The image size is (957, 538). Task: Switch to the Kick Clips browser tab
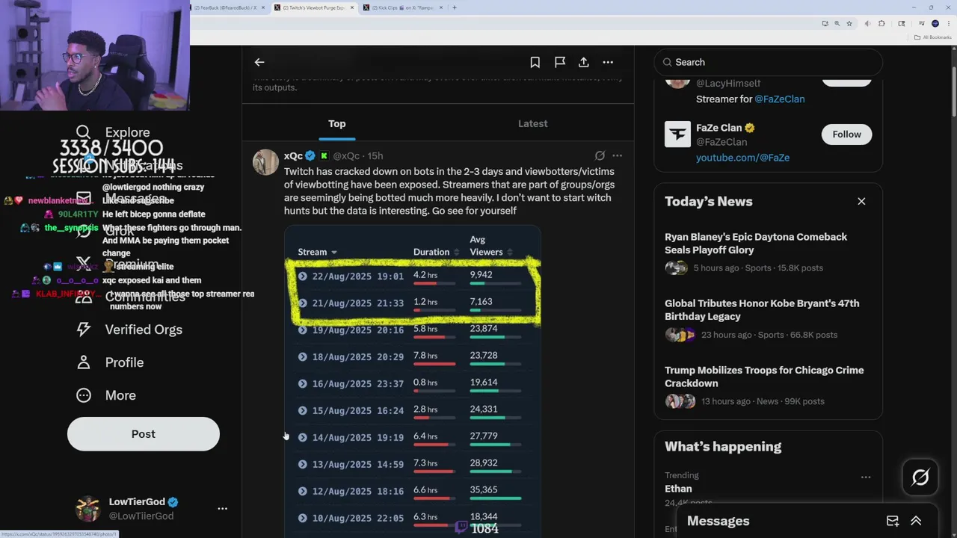(x=404, y=7)
